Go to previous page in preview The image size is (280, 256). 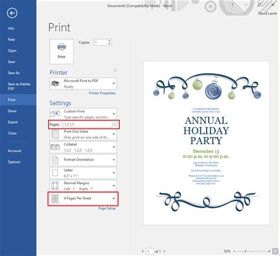[143, 251]
